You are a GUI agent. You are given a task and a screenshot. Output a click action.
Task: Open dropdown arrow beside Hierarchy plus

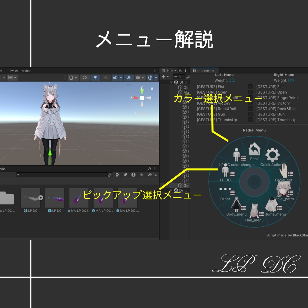tap(168, 77)
